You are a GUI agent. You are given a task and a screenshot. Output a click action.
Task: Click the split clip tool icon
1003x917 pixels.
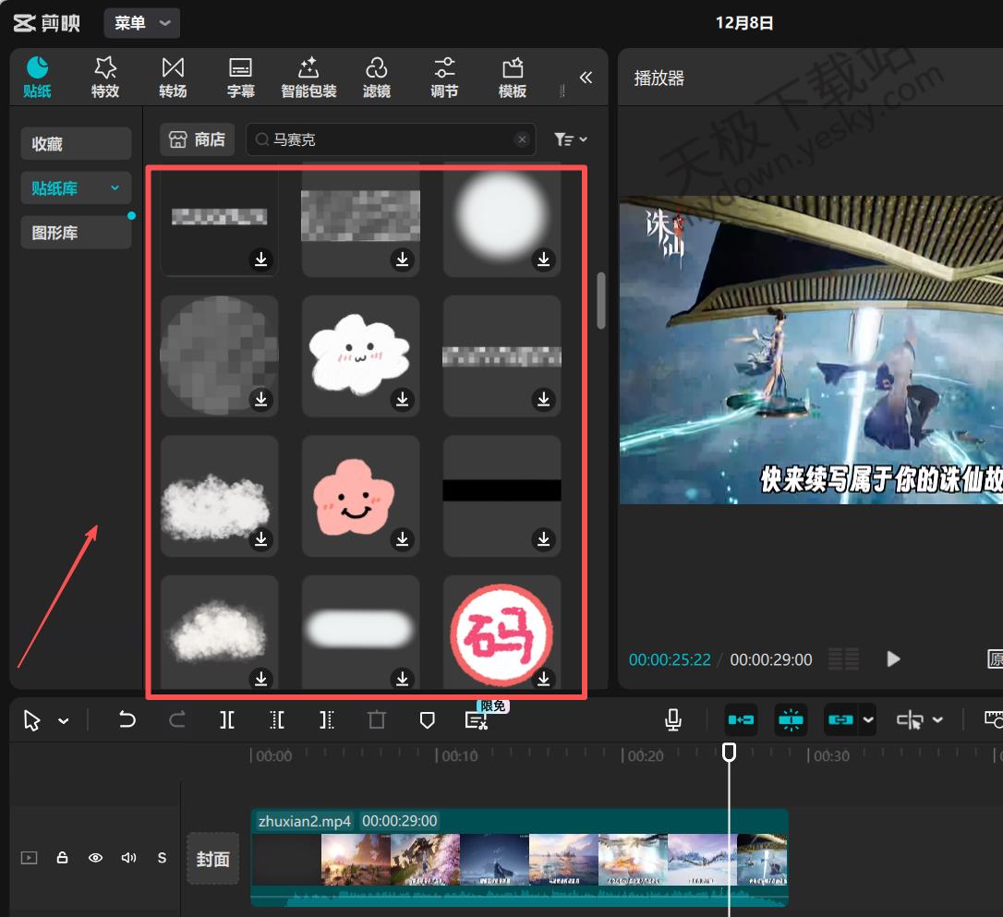pyautogui.click(x=227, y=720)
